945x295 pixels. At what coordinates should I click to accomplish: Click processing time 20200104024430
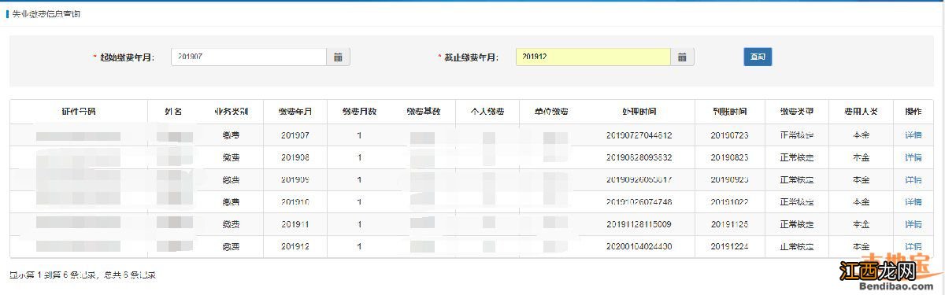point(639,246)
